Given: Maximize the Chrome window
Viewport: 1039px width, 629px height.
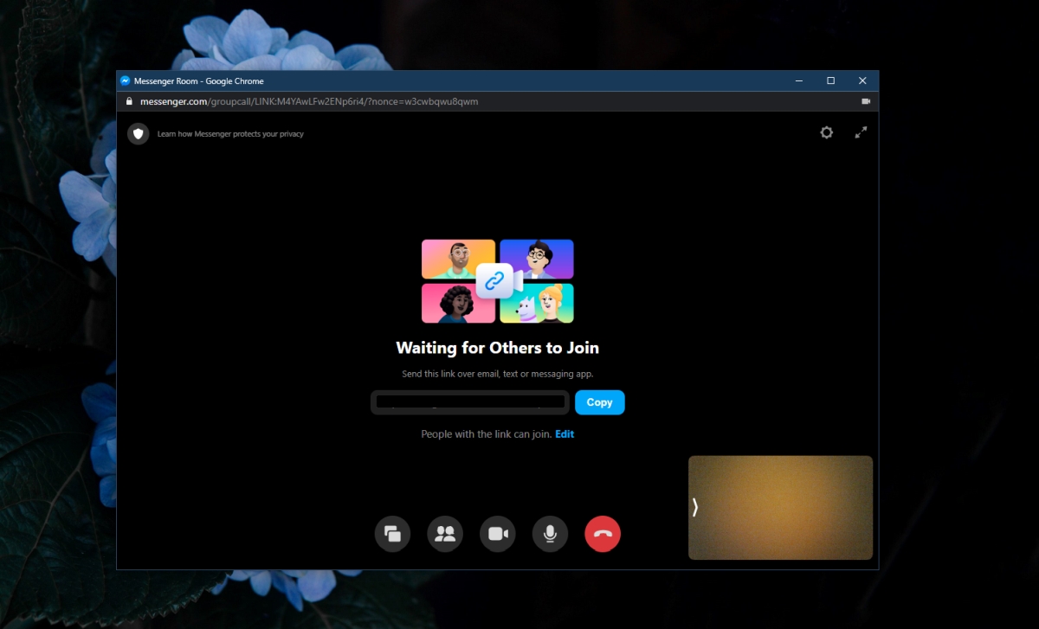Looking at the screenshot, I should coord(830,80).
